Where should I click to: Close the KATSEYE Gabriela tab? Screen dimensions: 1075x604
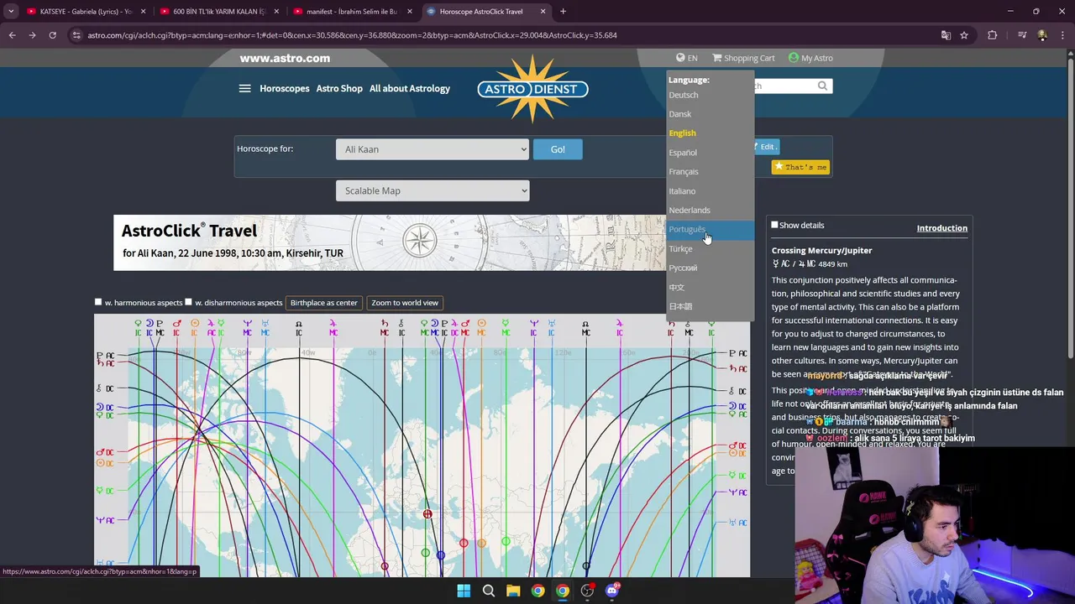[144, 12]
